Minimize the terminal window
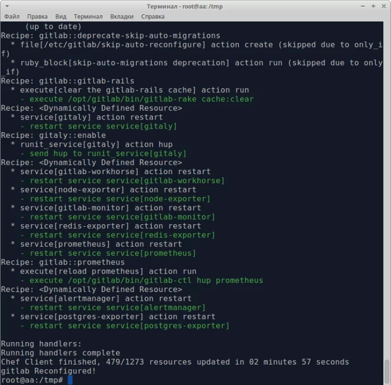Image resolution: width=391 pixels, height=385 pixels. 363,6
